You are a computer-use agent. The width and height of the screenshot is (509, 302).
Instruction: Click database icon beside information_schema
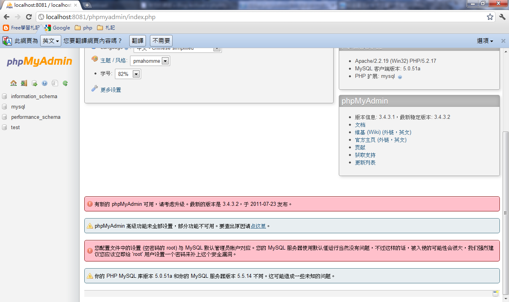[4, 97]
